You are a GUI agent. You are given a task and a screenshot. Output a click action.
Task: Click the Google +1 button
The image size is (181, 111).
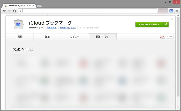pyautogui.click(x=162, y=37)
